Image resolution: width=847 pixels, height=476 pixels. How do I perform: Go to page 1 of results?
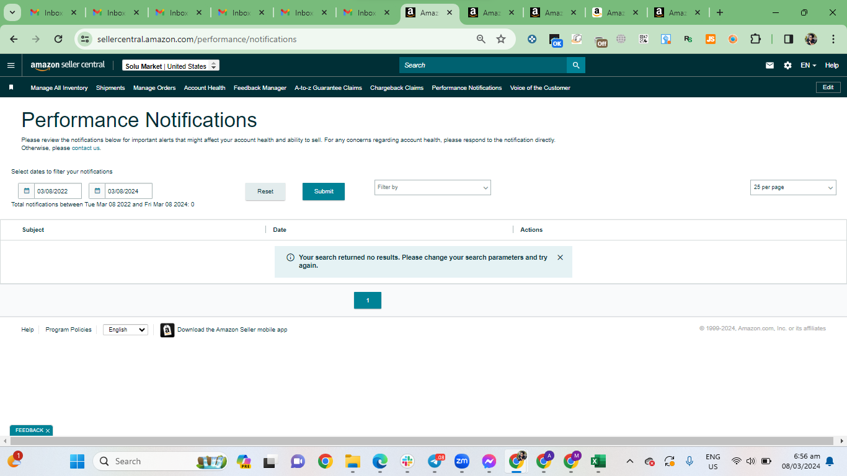pos(368,301)
